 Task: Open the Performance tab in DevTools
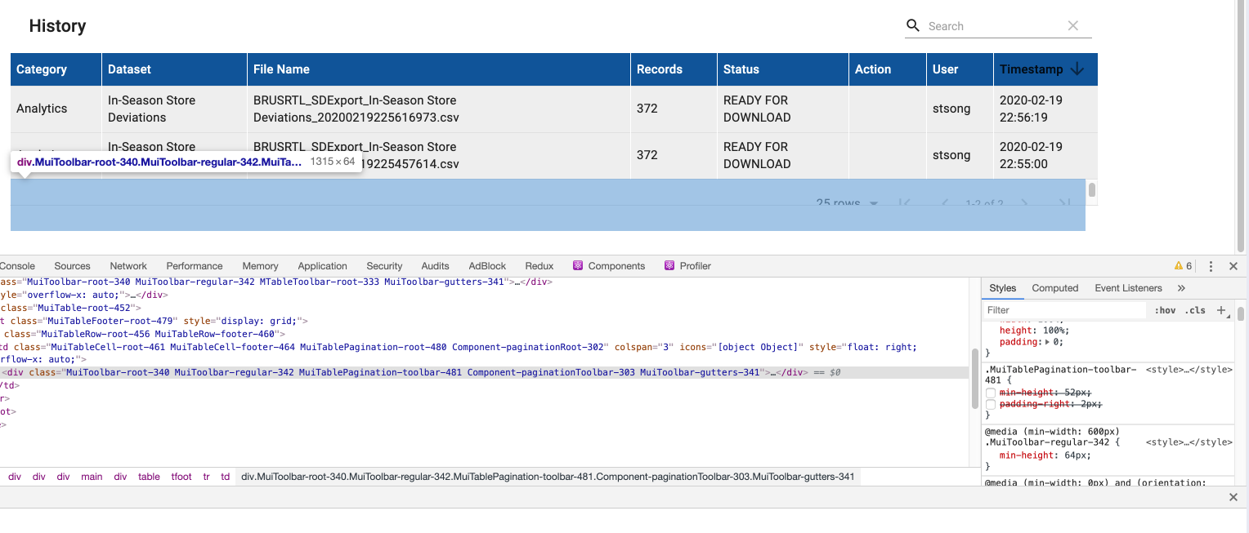click(195, 266)
